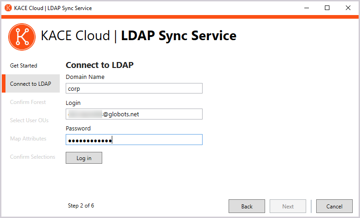
Task: Cancel the LDAP setup wizard
Action: (334, 206)
